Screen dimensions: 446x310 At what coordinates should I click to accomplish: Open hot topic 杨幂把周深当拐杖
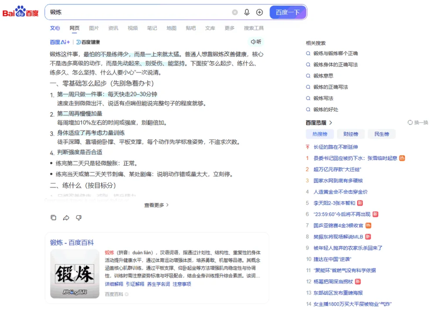point(333,282)
